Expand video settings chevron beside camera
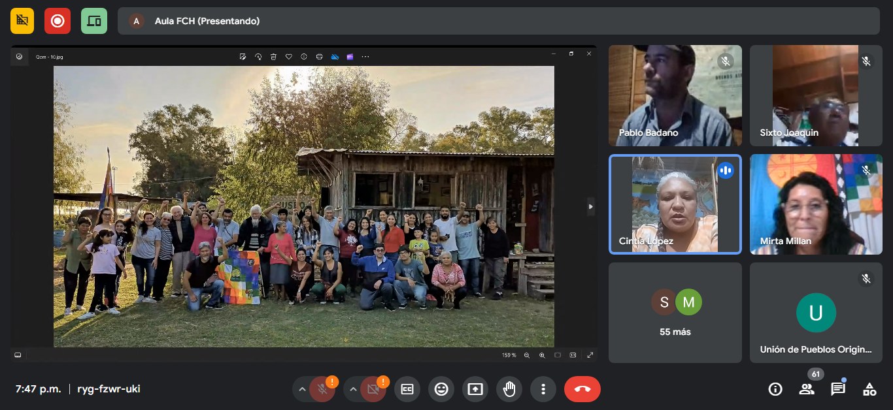The height and width of the screenshot is (410, 893). pyautogui.click(x=354, y=389)
